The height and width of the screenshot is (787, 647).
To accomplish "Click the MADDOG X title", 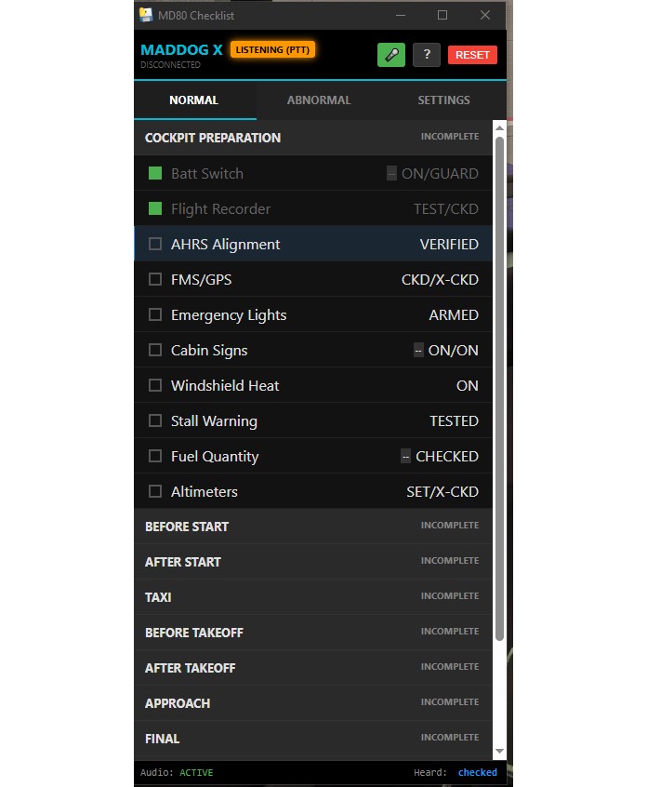I will click(181, 49).
